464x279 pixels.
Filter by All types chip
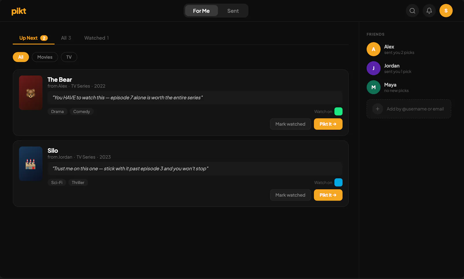[21, 57]
